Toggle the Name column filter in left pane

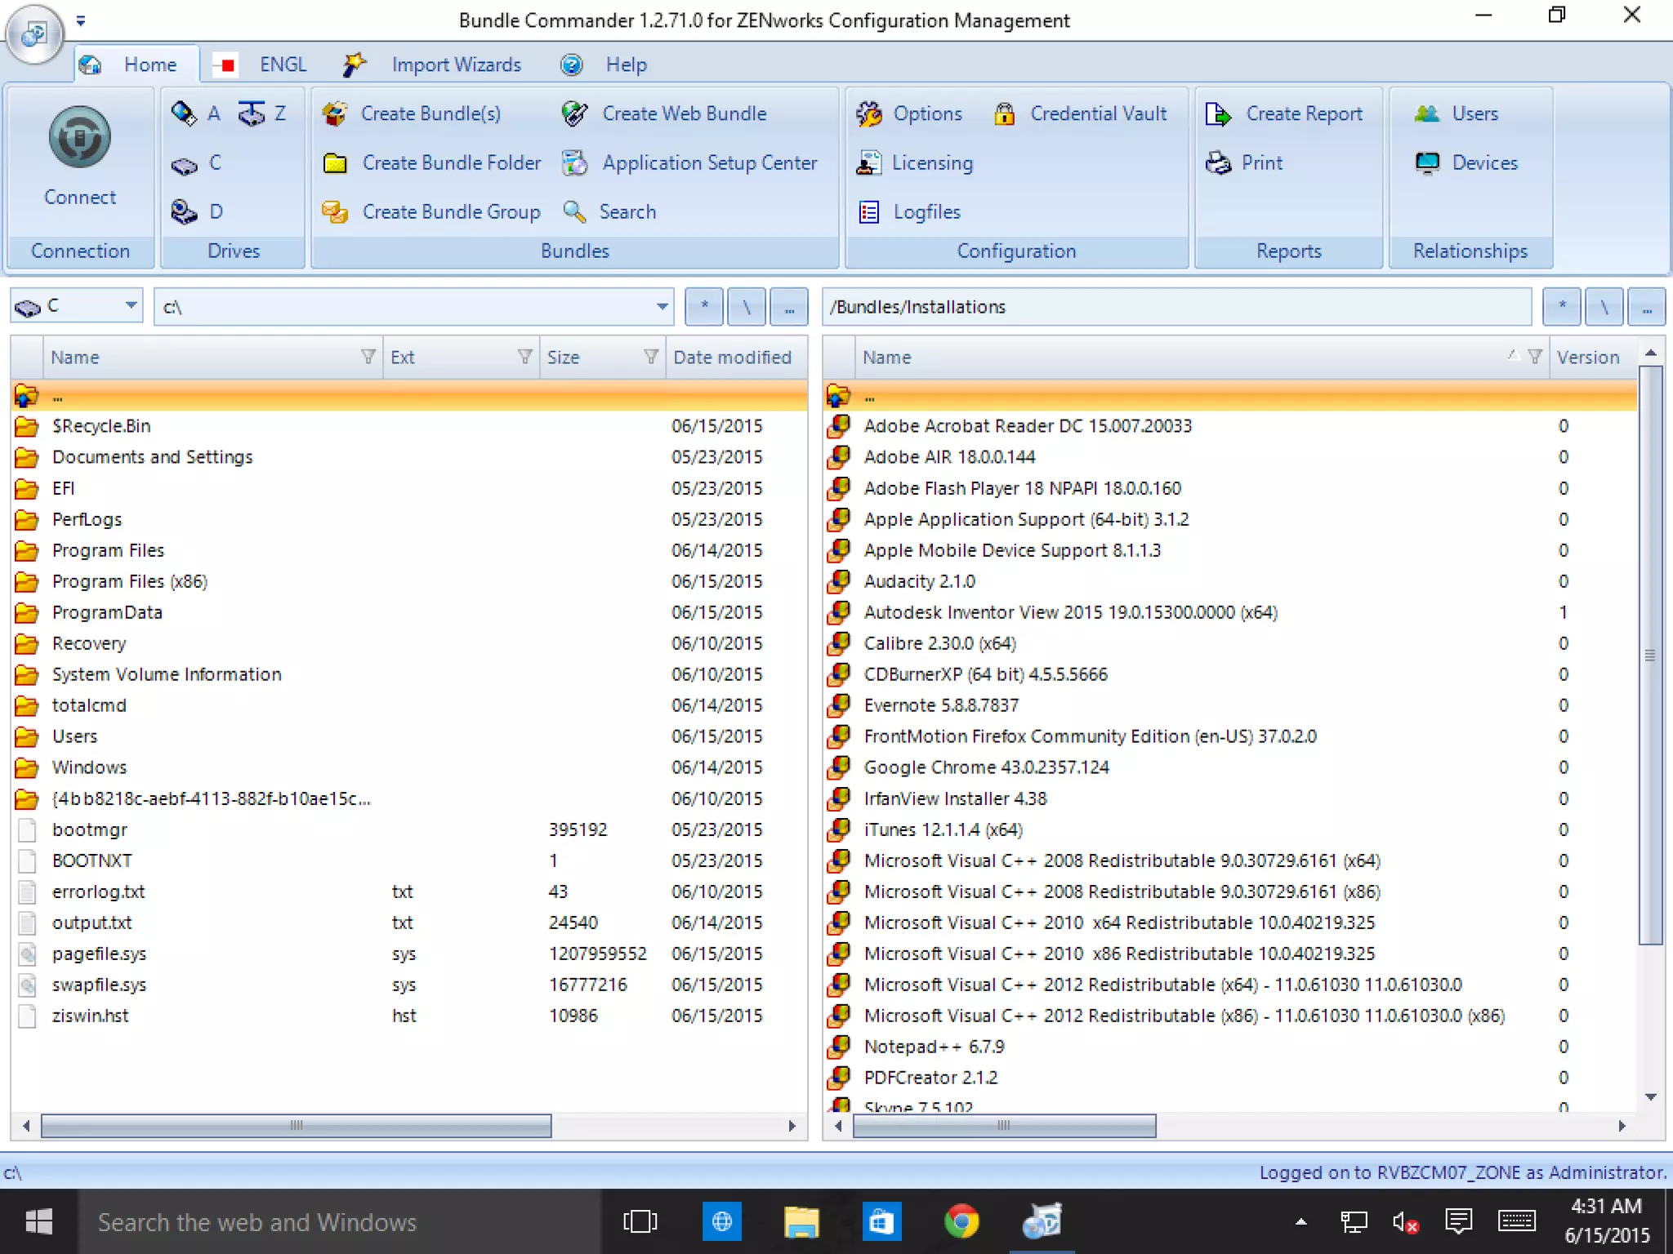pyautogui.click(x=368, y=357)
